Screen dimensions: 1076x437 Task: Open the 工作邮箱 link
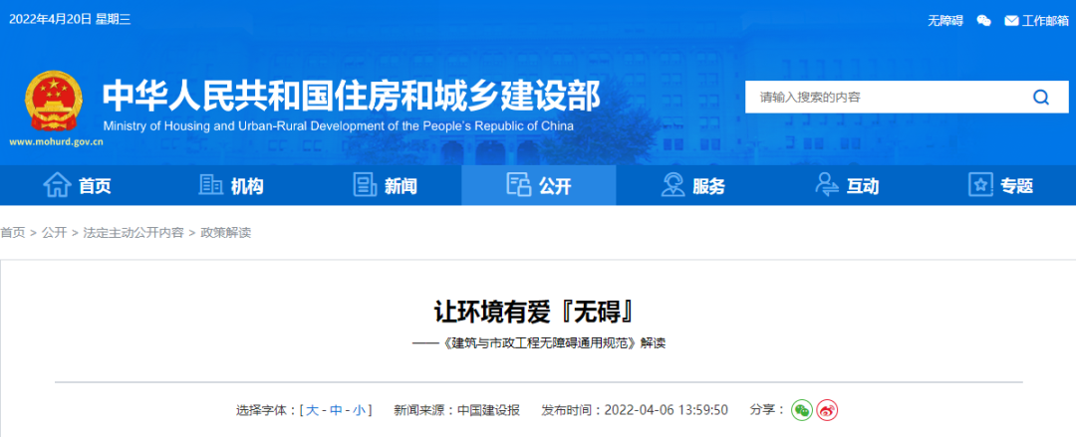coord(1045,21)
